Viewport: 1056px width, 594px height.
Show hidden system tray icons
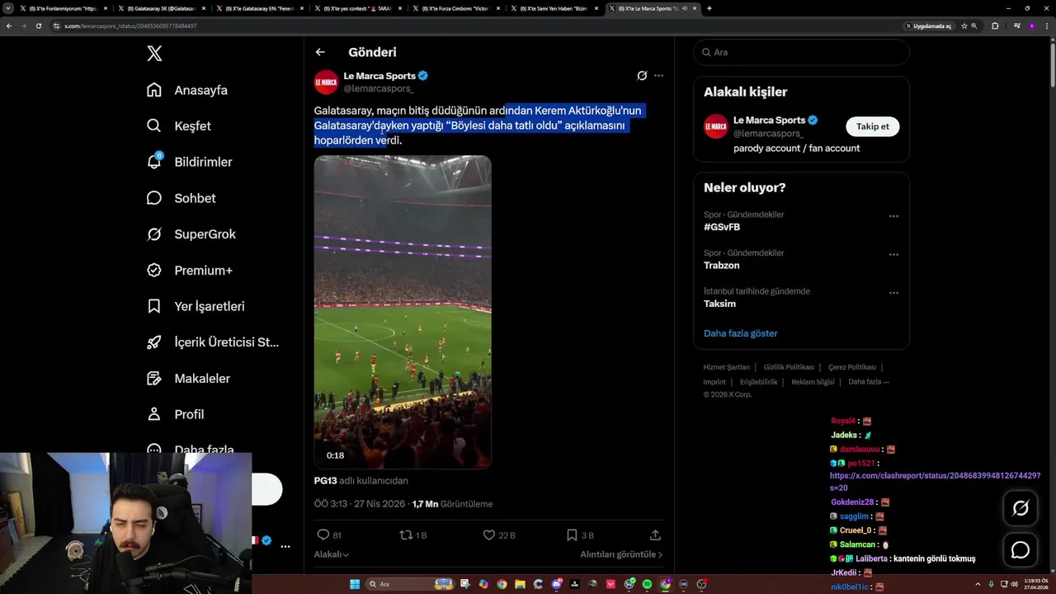pos(979,584)
